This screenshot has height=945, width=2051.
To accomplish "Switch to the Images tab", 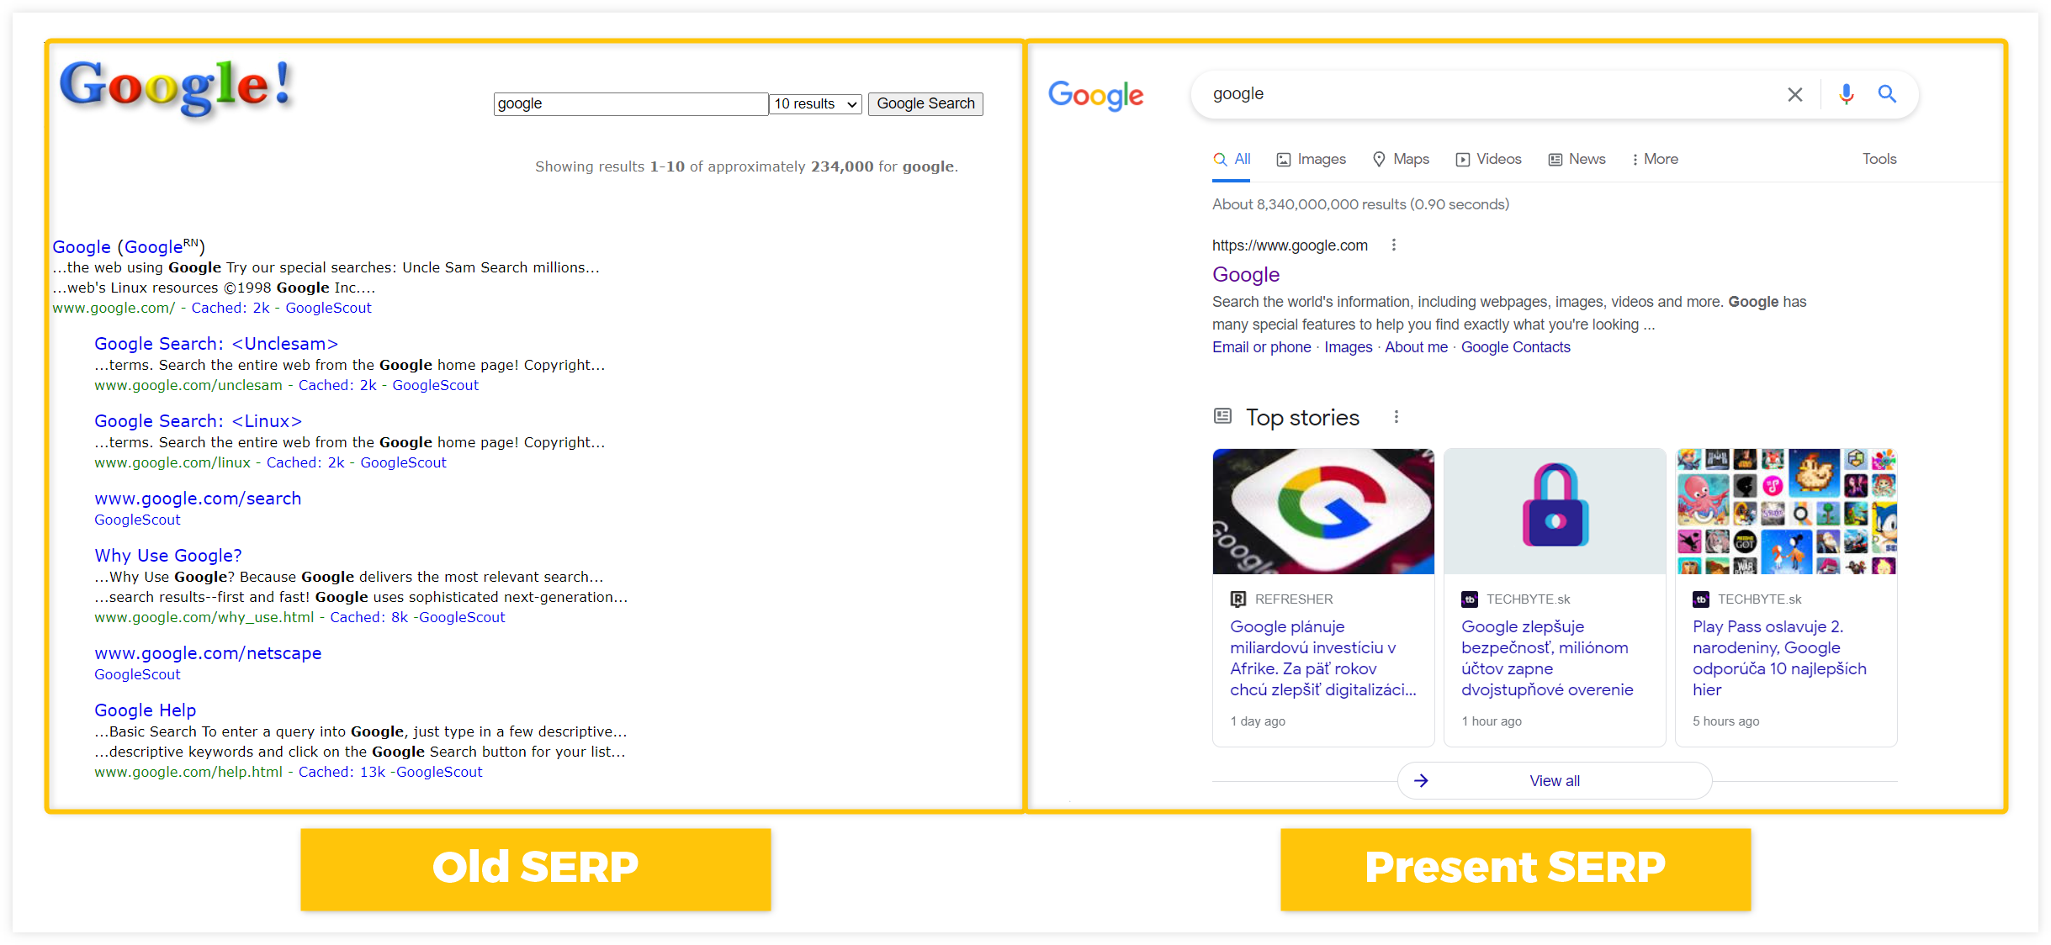I will 1311,159.
